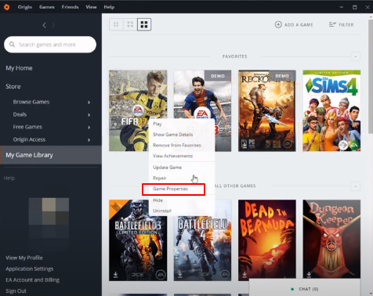Open the Games menu

pos(47,7)
